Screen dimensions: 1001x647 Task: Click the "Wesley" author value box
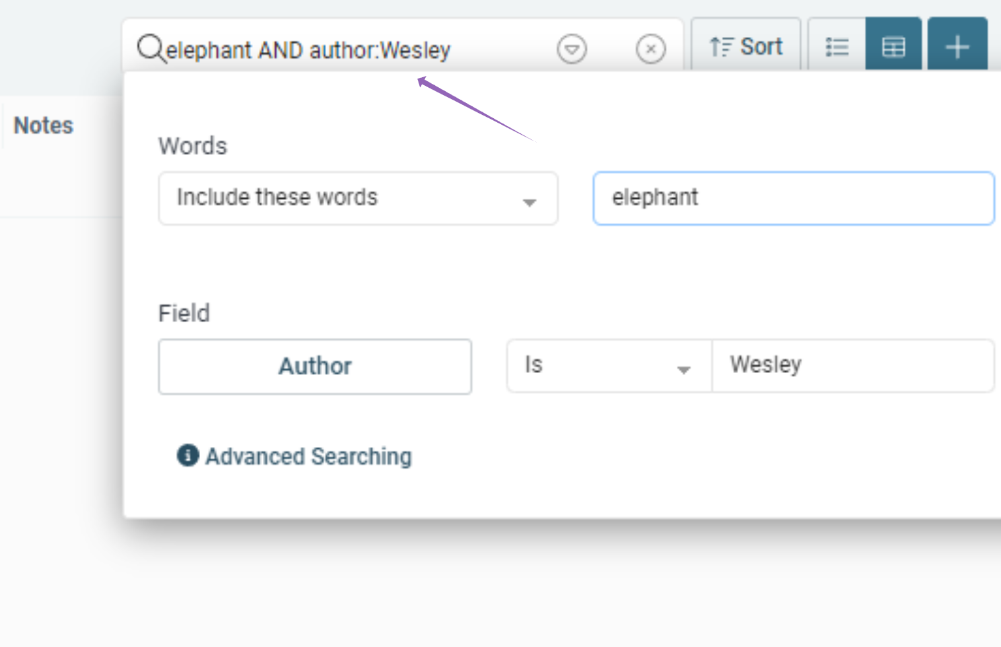(852, 366)
